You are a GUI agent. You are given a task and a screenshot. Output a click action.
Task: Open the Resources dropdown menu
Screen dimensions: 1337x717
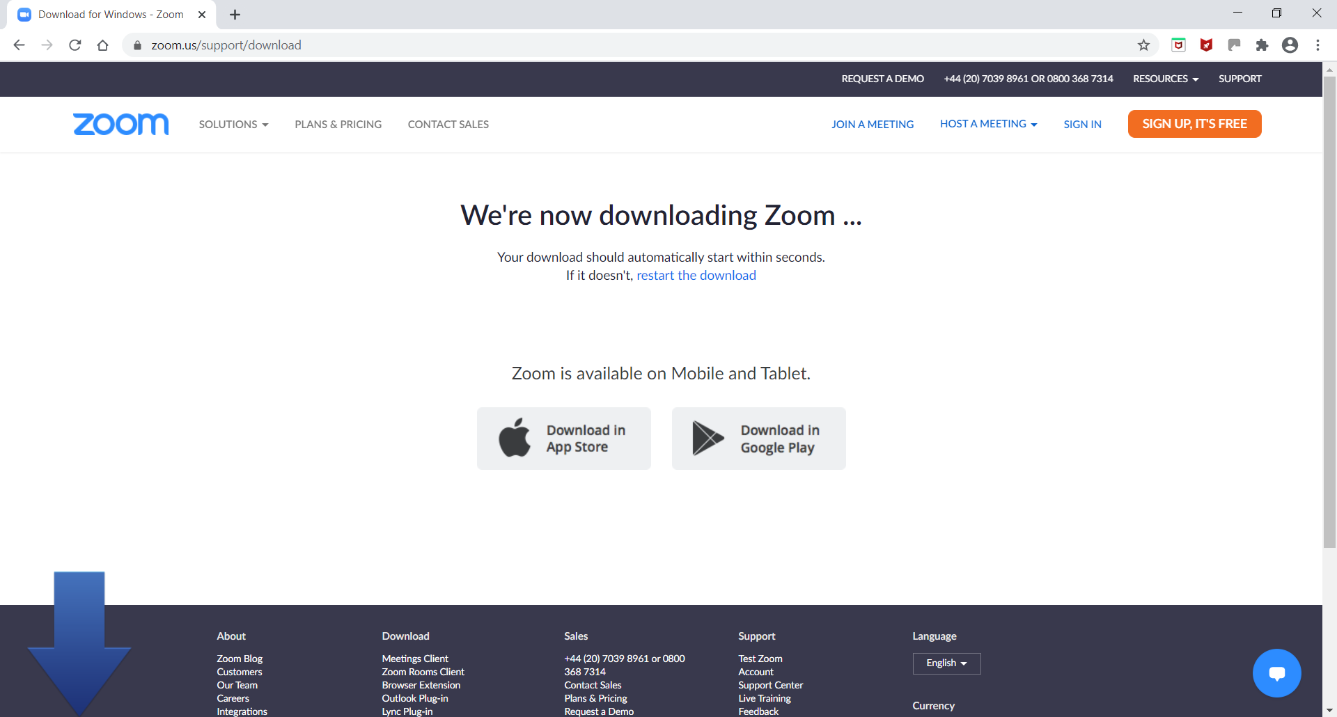(1165, 79)
